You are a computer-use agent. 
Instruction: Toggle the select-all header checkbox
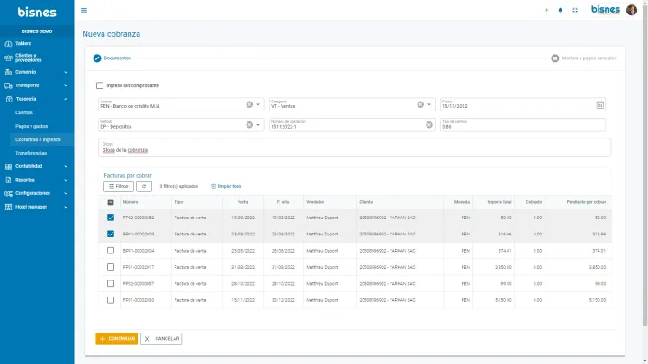[111, 202]
